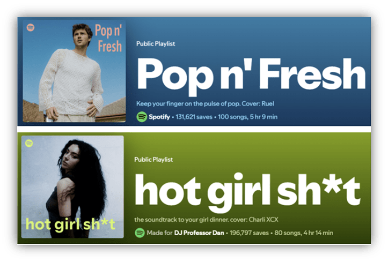Click the description mentioning cover: Charli XCX

tap(207, 220)
